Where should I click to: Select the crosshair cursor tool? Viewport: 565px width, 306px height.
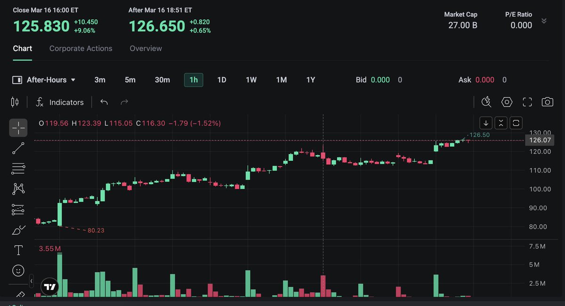(x=18, y=127)
